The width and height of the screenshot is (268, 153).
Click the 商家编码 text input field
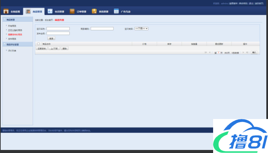pos(102,29)
